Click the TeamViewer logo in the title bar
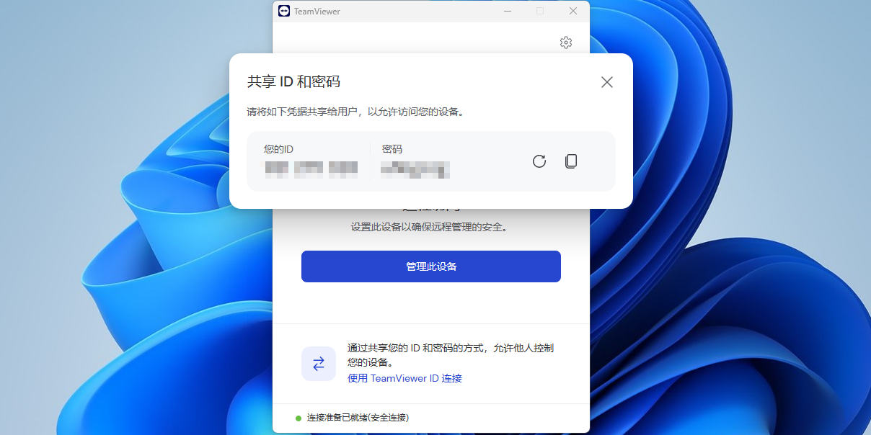 (x=284, y=11)
